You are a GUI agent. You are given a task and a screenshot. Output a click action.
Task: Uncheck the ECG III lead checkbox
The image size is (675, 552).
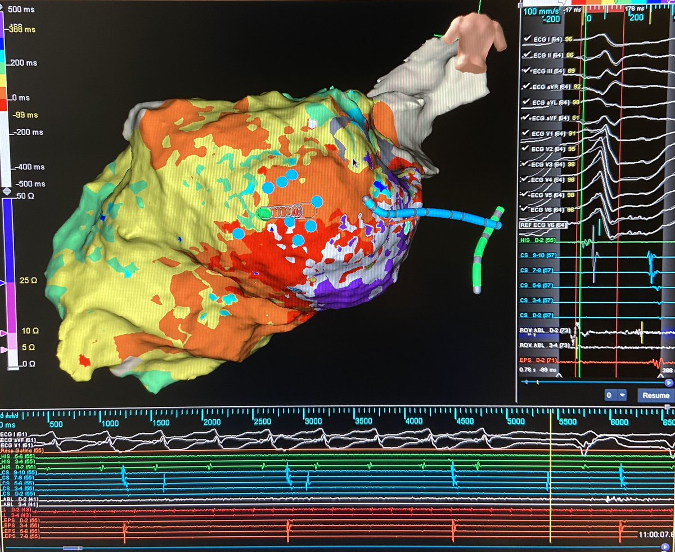pos(528,71)
